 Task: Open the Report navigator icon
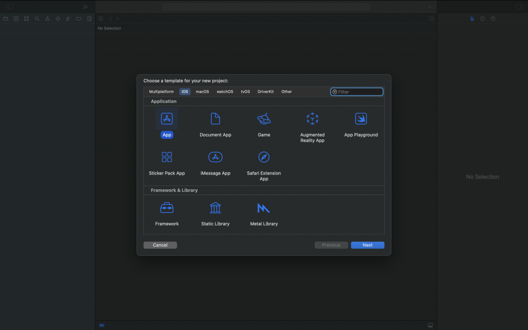click(x=89, y=19)
